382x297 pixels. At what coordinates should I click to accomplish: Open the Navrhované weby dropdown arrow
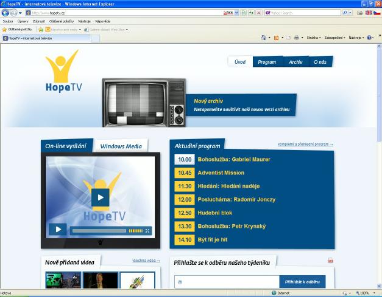(x=80, y=30)
